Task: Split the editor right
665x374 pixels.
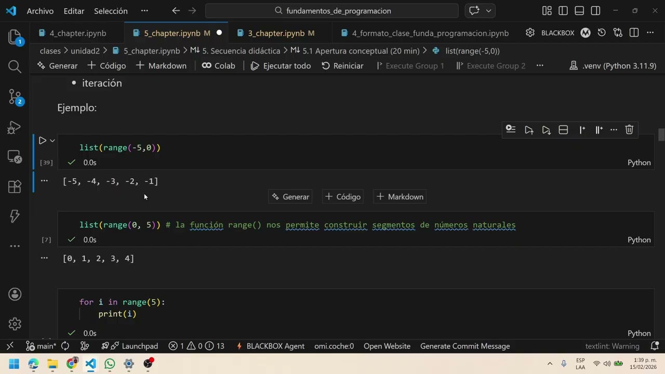Action: (634, 33)
